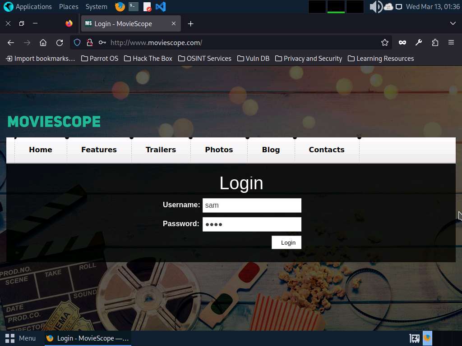
Task: Click the shield tracking protection icon
Action: click(x=77, y=42)
